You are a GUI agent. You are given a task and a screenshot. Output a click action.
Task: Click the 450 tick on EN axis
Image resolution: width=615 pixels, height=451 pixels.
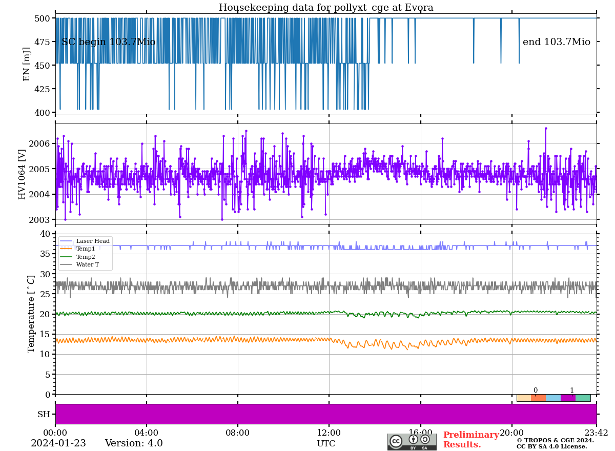[42, 66]
